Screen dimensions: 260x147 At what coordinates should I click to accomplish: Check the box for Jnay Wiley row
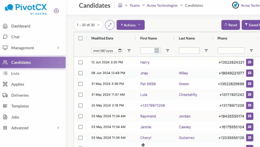pyautogui.click(x=80, y=73)
